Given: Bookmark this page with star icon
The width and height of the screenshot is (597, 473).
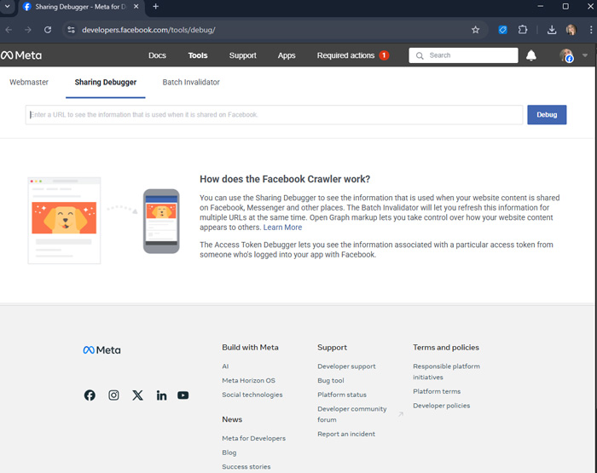Looking at the screenshot, I should 475,29.
